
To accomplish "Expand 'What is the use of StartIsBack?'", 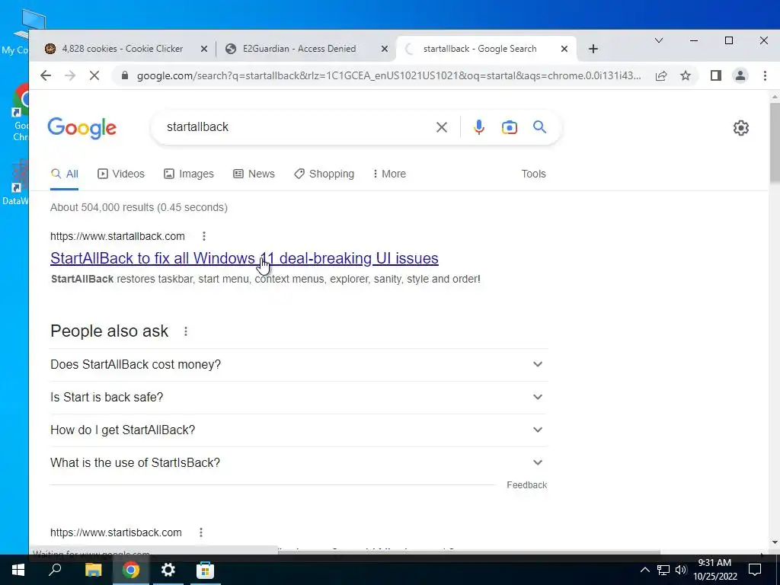I will (x=299, y=463).
